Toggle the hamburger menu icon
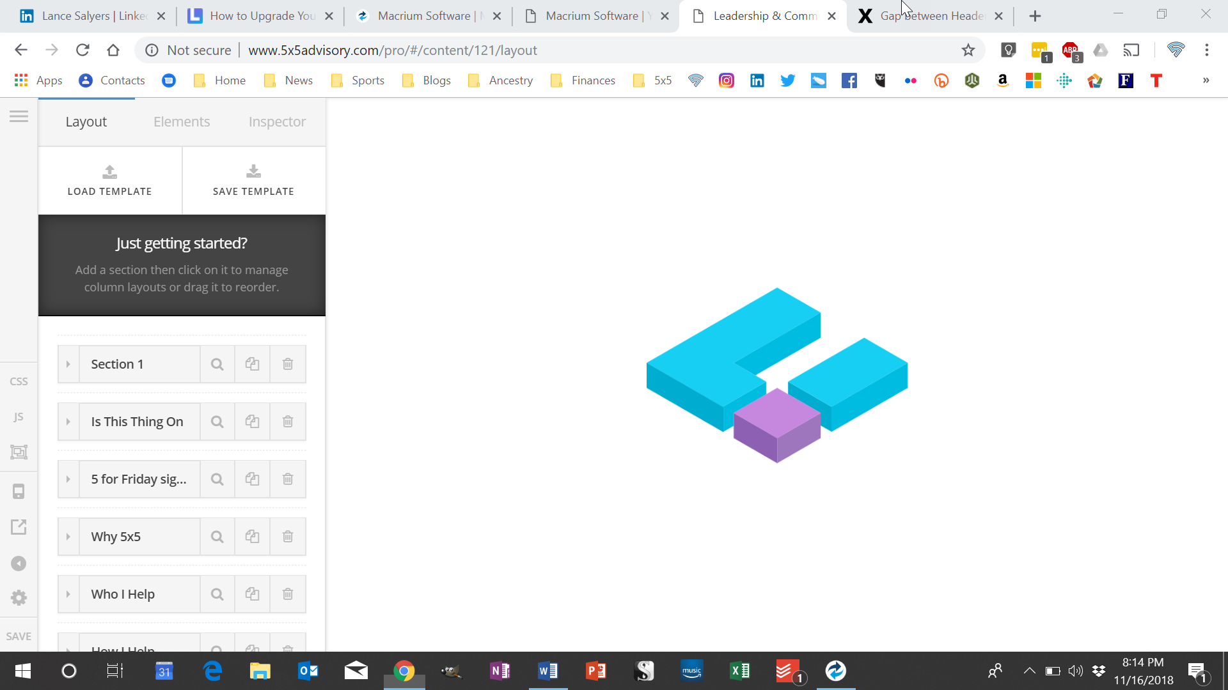Image resolution: width=1228 pixels, height=690 pixels. click(x=19, y=116)
